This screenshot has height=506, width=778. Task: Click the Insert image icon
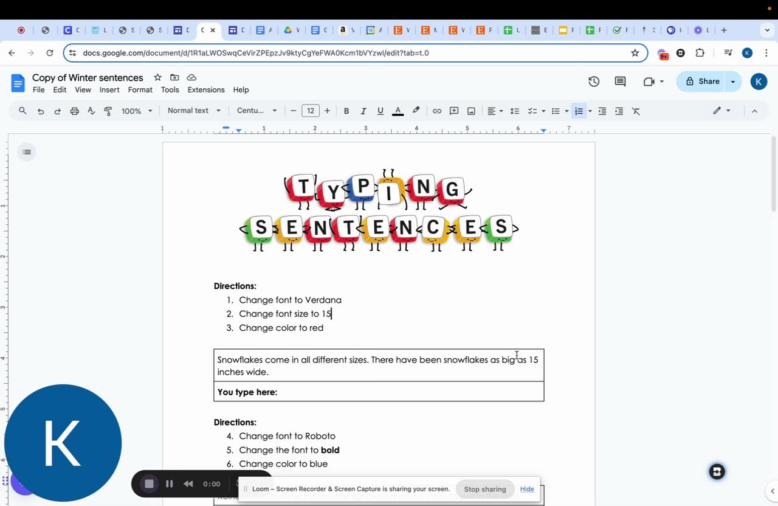click(471, 111)
